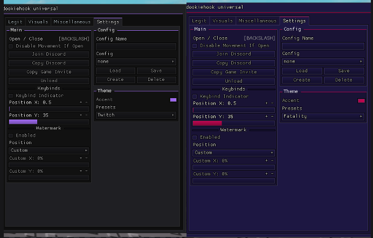Click Load config in left window

(x=115, y=71)
